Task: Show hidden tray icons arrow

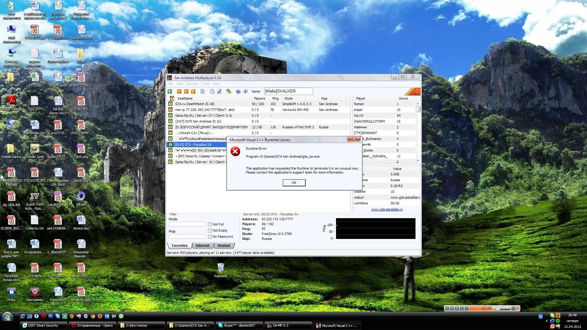Action: coord(547,321)
